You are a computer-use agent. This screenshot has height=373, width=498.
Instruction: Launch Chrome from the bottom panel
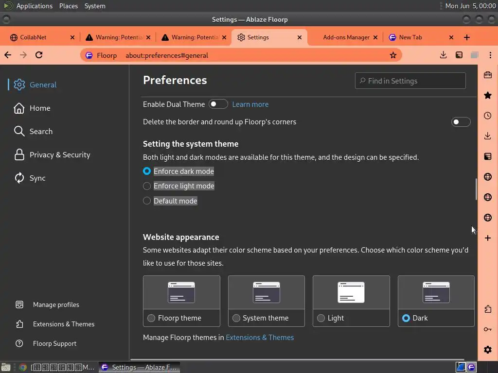pyautogui.click(x=23, y=367)
